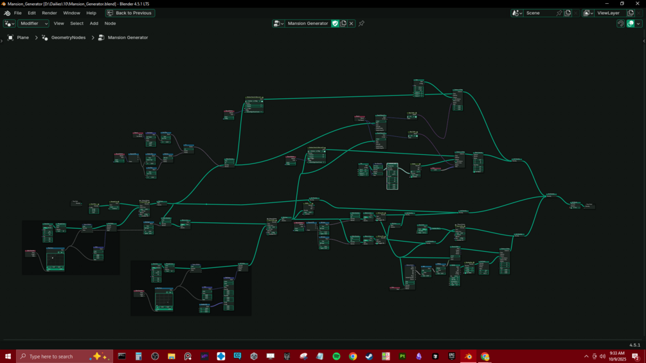Open the File menu
The width and height of the screenshot is (646, 363).
pos(18,13)
